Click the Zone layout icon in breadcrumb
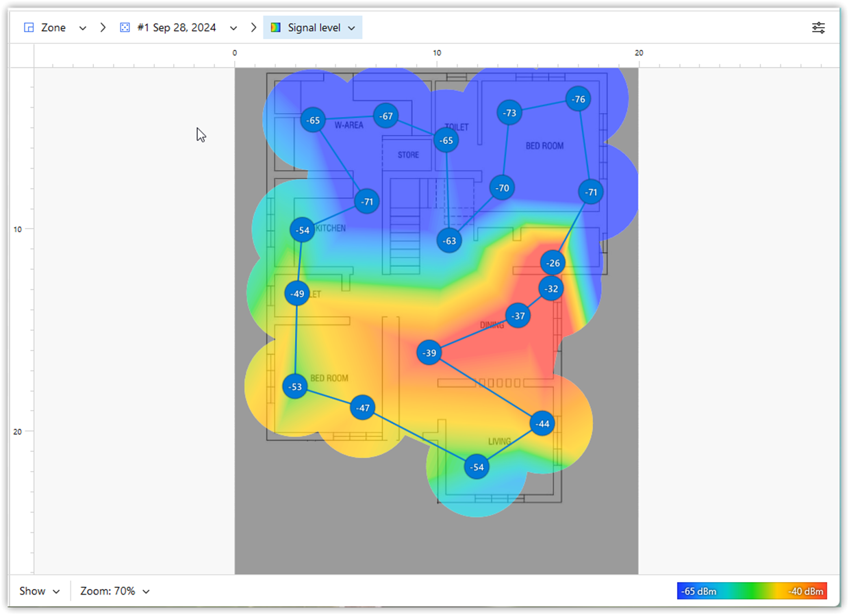 29,28
